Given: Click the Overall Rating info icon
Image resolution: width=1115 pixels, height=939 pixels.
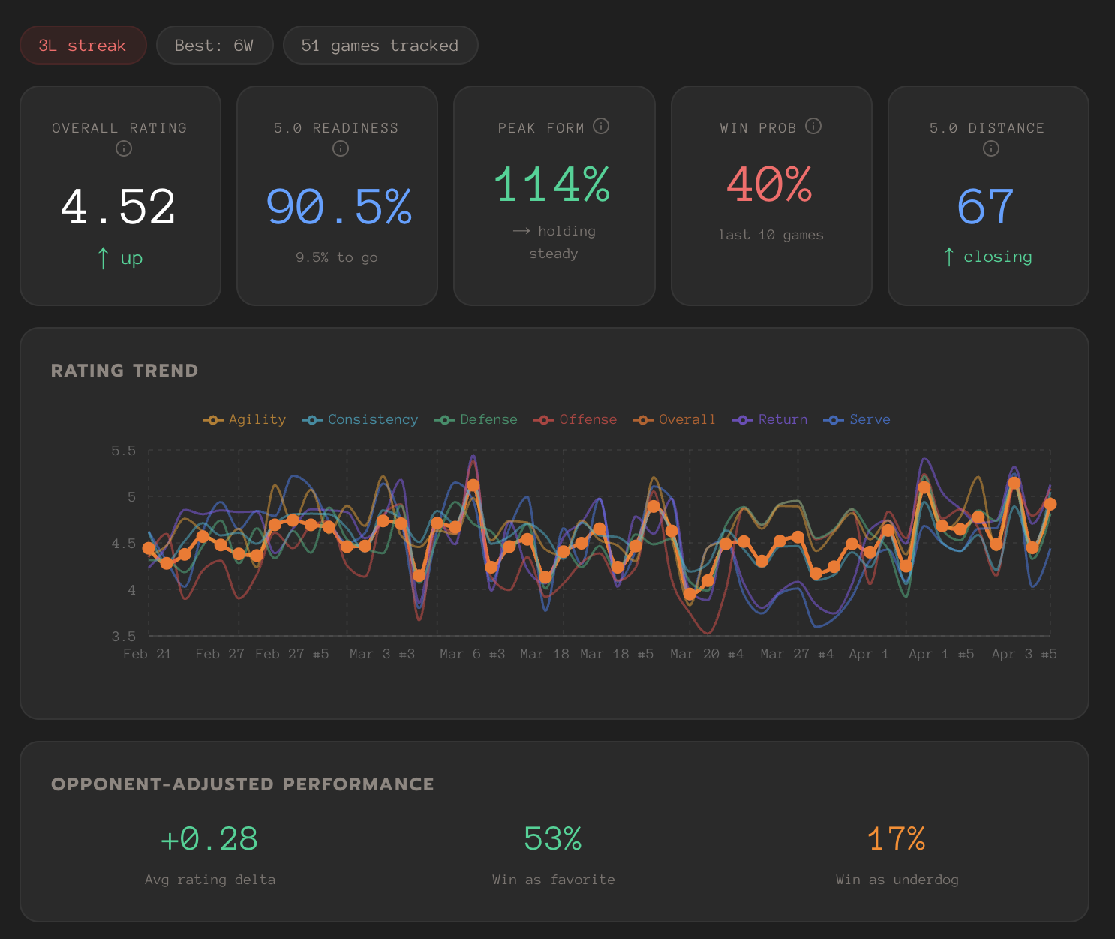Looking at the screenshot, I should pyautogui.click(x=124, y=148).
